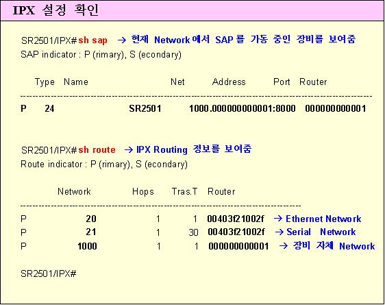Click 'SAP indicator : P (rimary), S (econdary)' line

tap(101, 55)
